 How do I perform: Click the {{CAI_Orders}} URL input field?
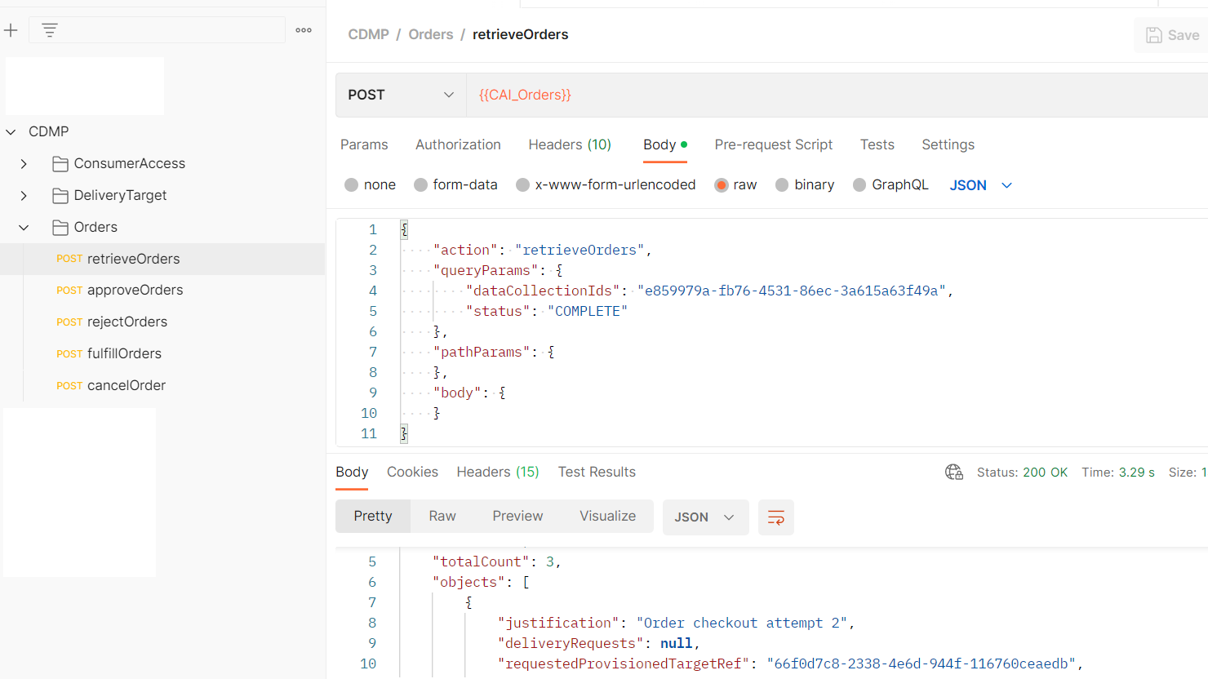(x=837, y=95)
